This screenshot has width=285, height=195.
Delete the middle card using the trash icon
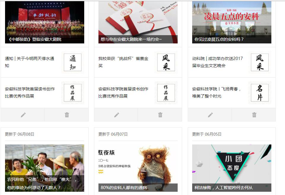coord(160,115)
